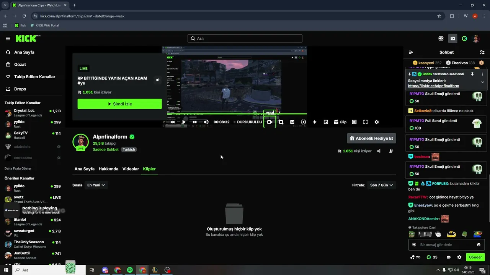The image size is (490, 275).
Task: Go to Ana Sayfa in sidebar
Action: point(24,52)
